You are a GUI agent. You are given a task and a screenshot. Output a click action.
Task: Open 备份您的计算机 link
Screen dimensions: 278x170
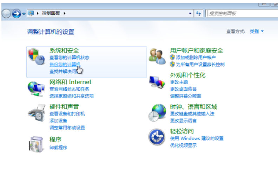tap(65, 64)
